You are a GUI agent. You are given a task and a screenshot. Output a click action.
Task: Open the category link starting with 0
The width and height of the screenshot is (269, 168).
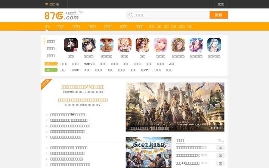(x=172, y=64)
